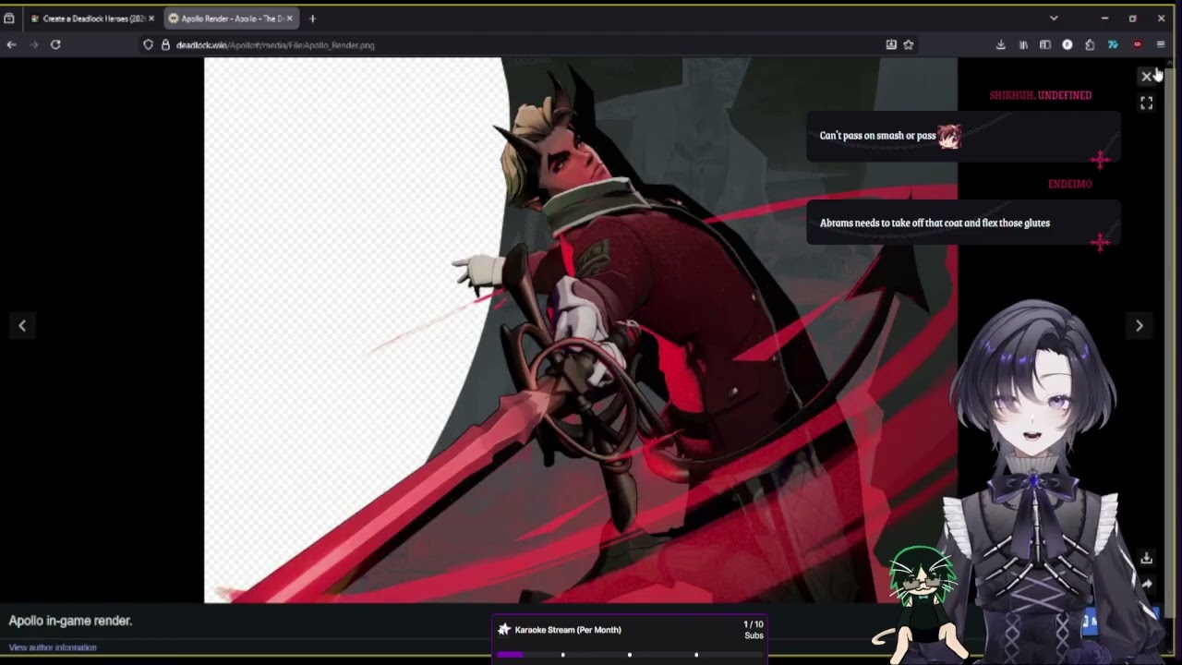Go to the previous image in viewer
This screenshot has width=1182, height=665.
click(22, 325)
